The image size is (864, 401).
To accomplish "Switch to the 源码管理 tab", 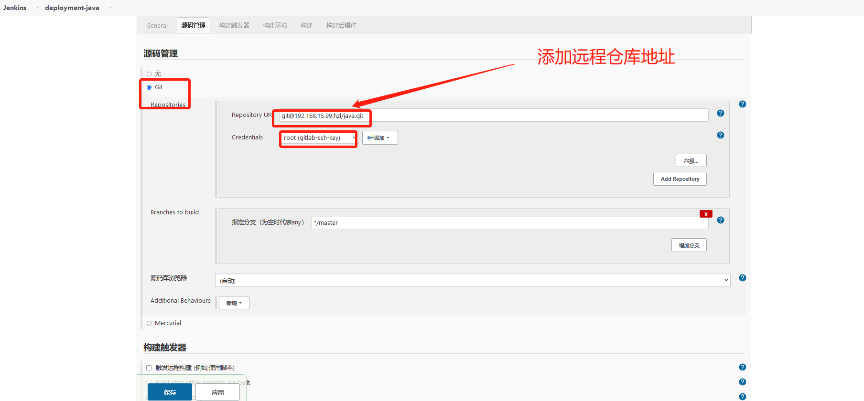I will tap(194, 25).
